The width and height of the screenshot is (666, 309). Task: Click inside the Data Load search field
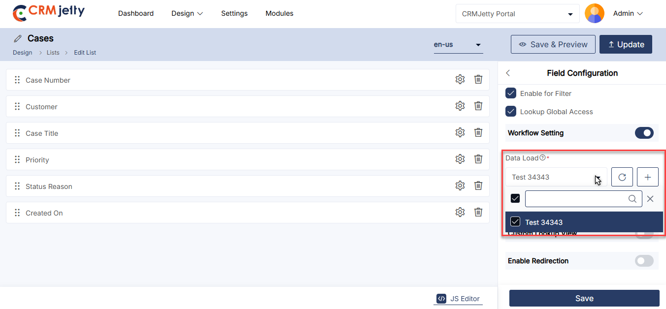click(x=576, y=199)
